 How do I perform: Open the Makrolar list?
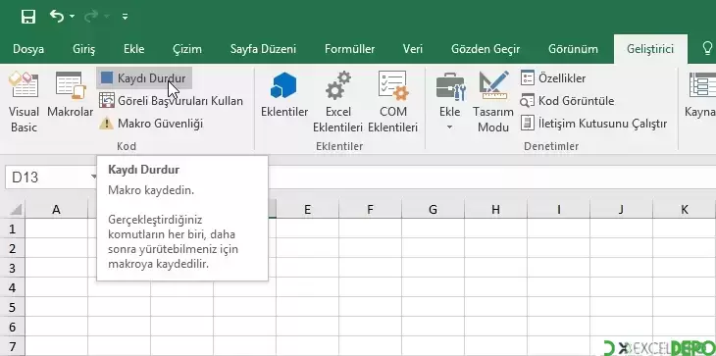(70, 93)
